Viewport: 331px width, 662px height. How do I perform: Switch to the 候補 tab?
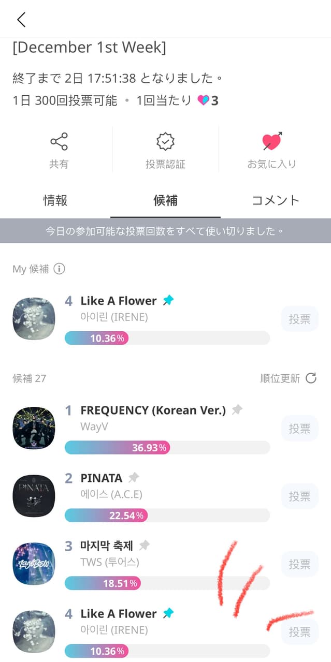click(165, 200)
